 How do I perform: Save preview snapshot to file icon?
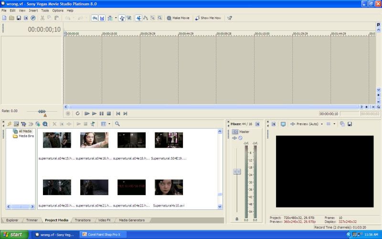[x=350, y=124]
